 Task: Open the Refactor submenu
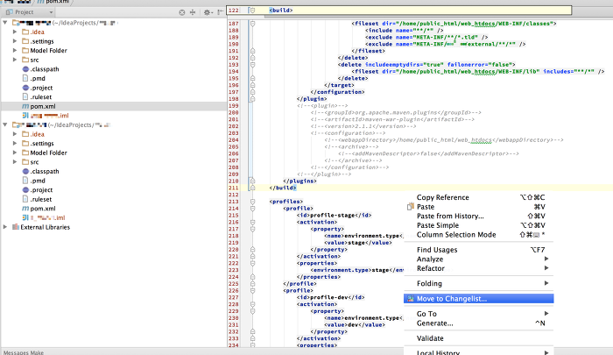tap(478, 268)
